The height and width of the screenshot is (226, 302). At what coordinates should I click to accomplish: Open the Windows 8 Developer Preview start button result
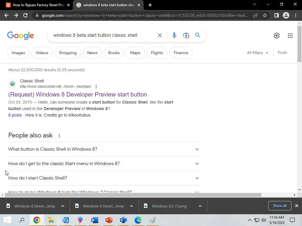click(x=78, y=94)
